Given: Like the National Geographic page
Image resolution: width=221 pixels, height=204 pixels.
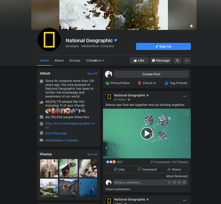Looking at the screenshot, I should pos(139,60).
